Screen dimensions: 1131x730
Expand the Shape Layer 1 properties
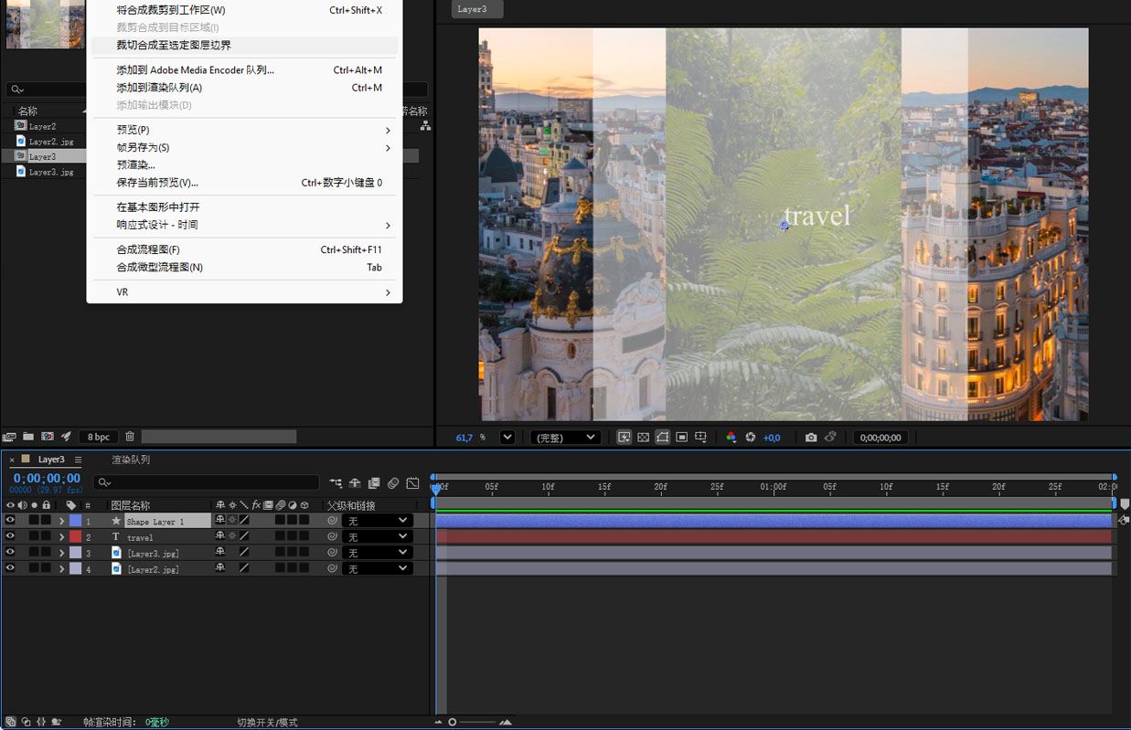click(x=61, y=521)
